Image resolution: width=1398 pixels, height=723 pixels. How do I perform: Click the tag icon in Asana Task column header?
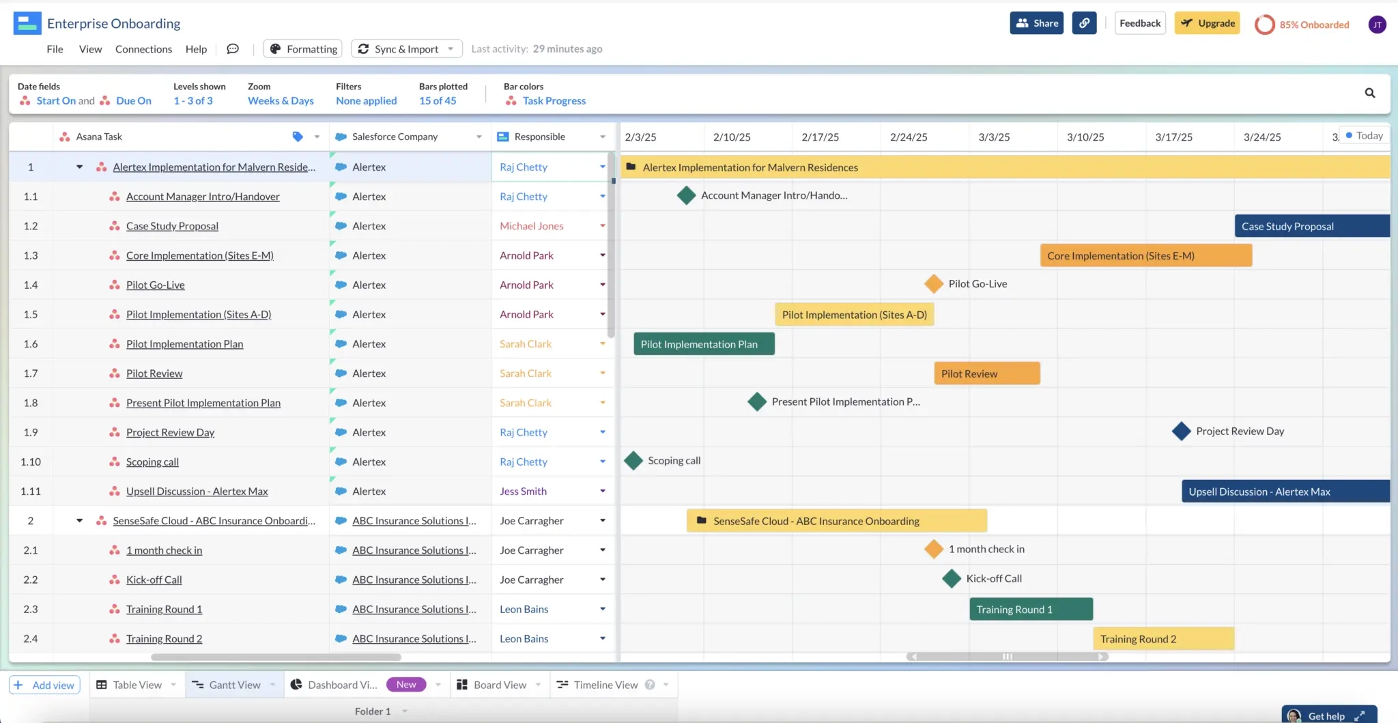click(x=299, y=137)
